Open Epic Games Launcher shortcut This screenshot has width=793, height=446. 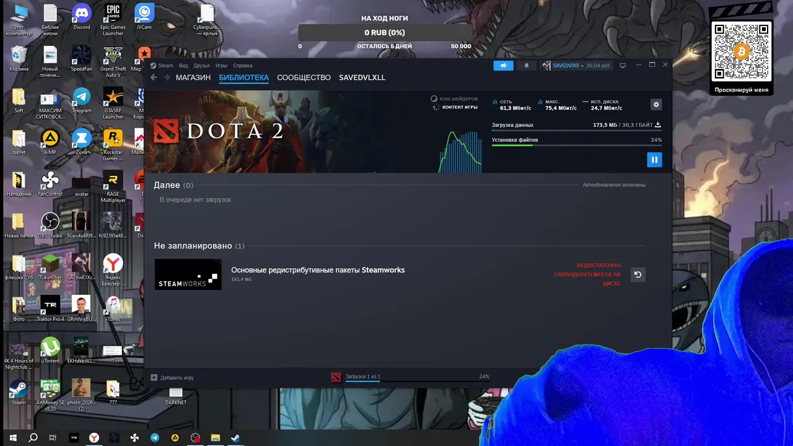click(113, 20)
